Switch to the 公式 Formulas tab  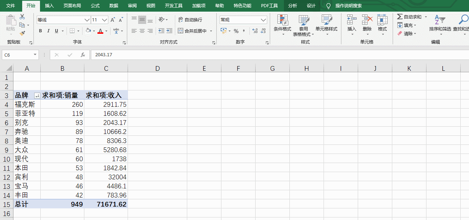(x=95, y=6)
